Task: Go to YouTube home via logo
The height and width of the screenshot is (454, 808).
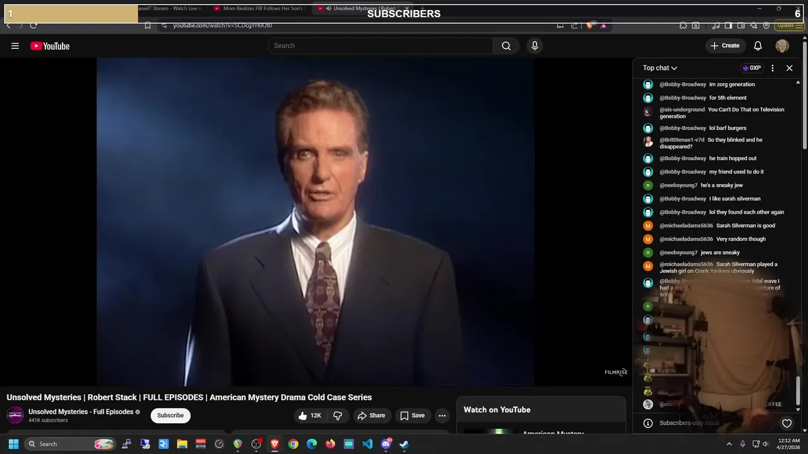Action: coord(50,46)
